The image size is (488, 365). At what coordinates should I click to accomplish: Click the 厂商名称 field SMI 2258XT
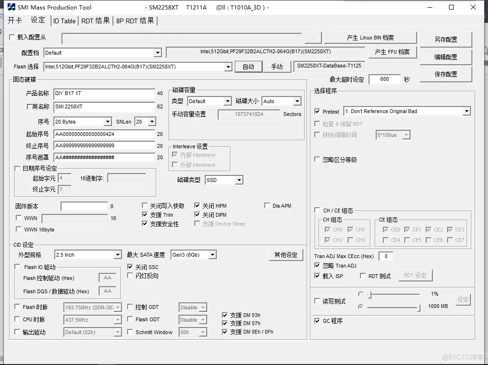click(x=104, y=106)
